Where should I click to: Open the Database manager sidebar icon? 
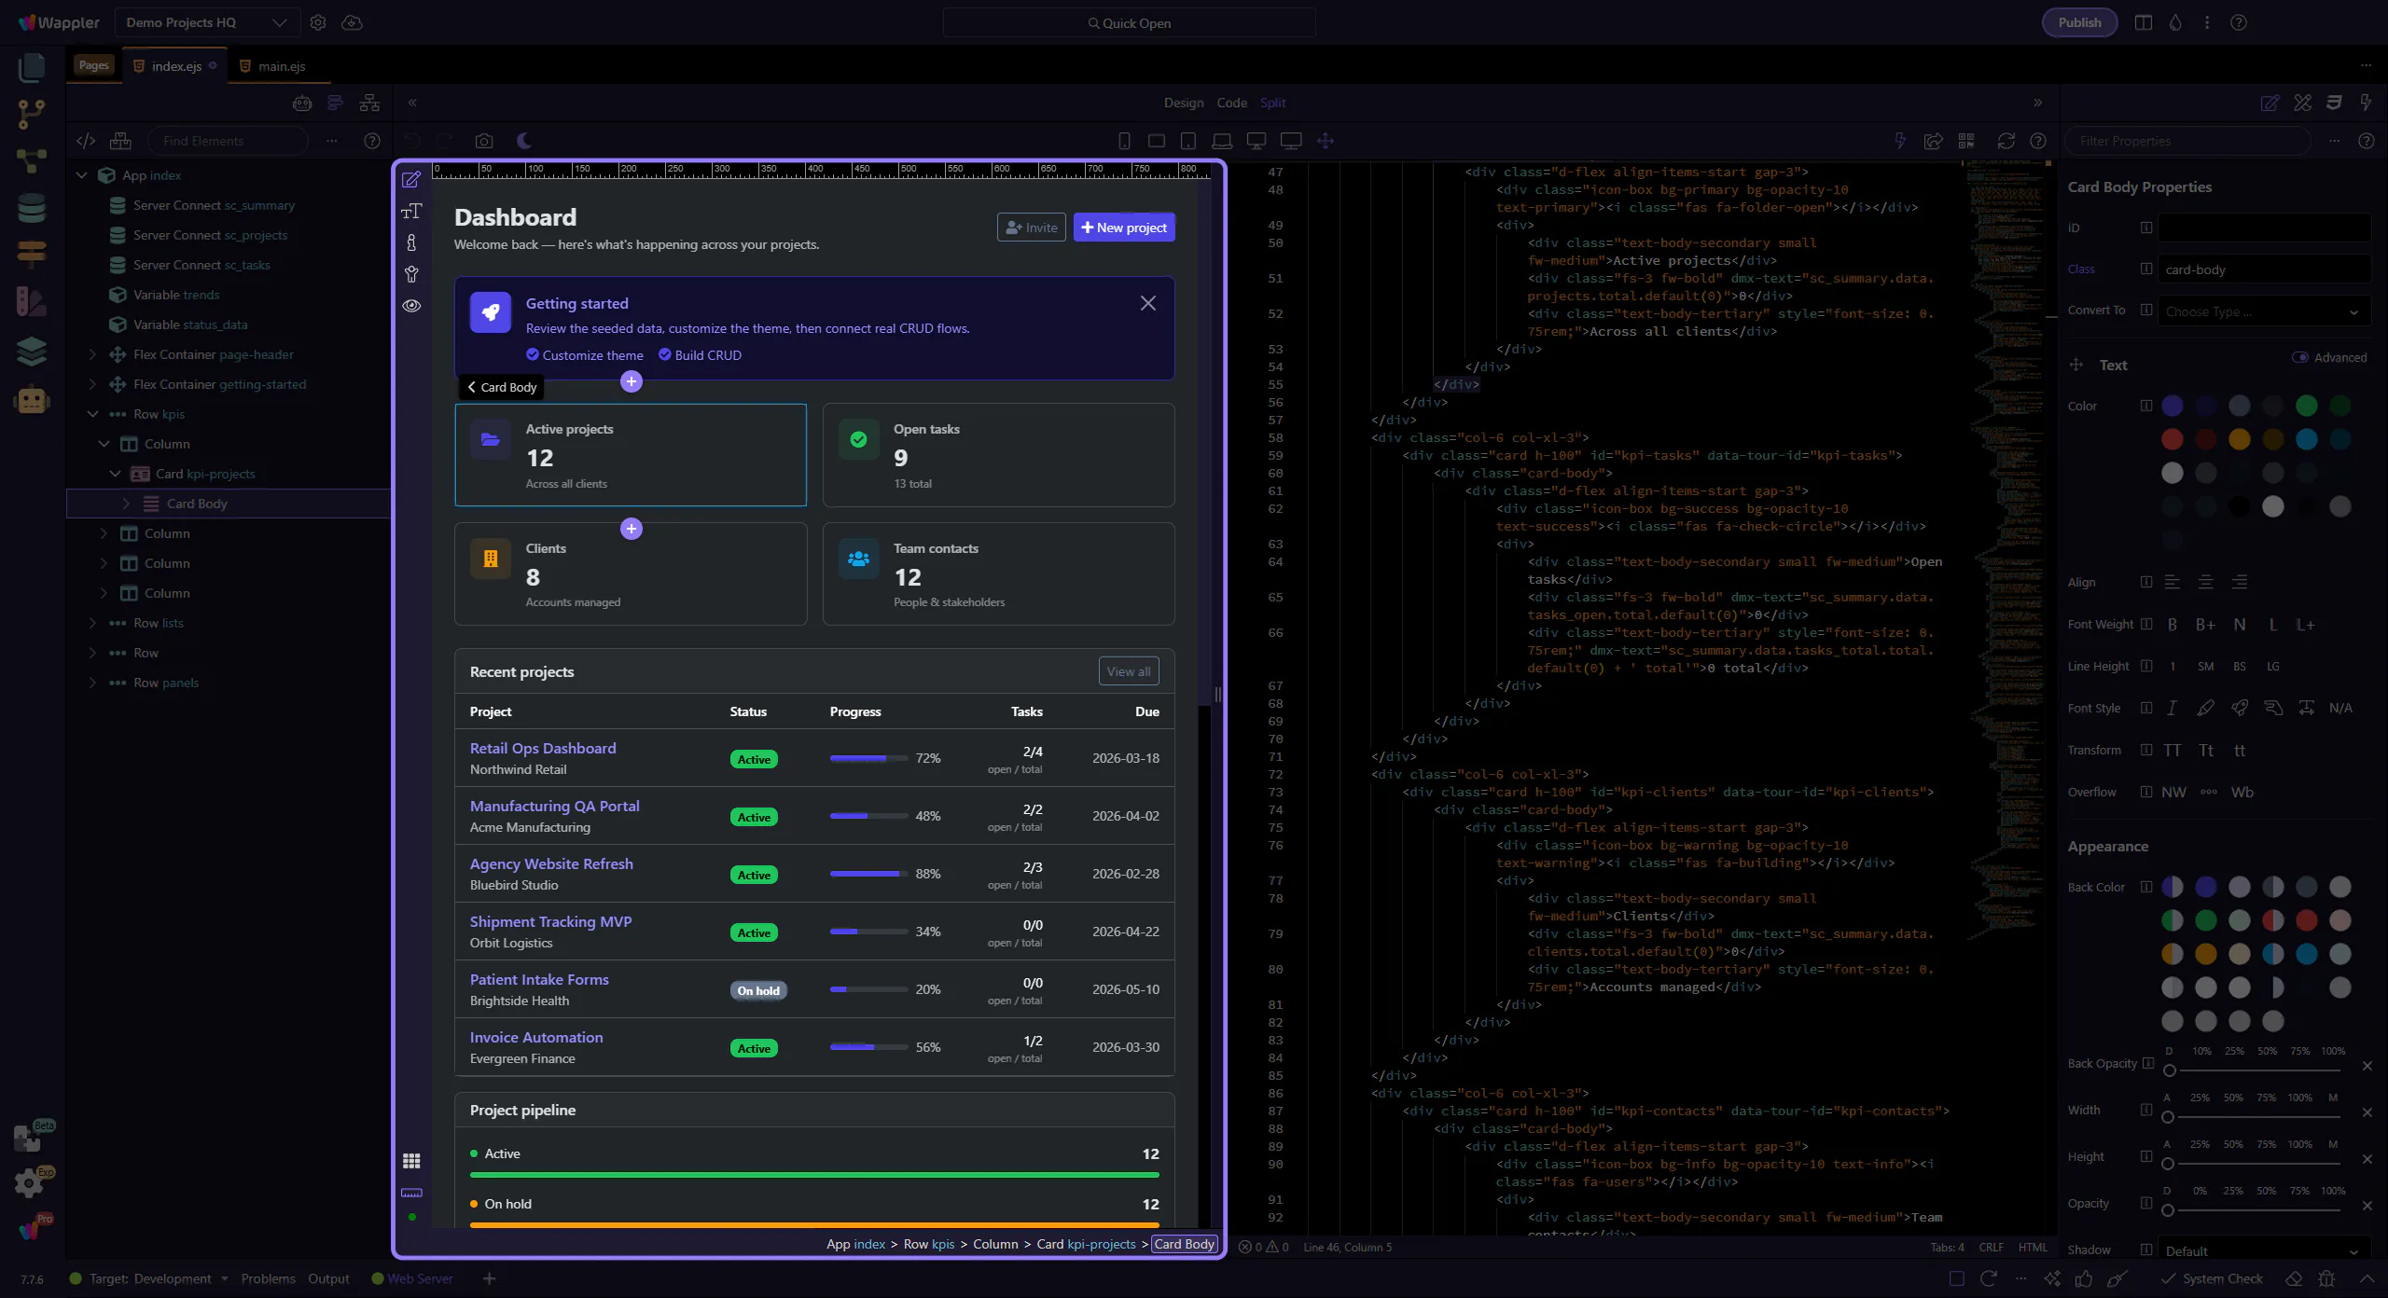31,207
